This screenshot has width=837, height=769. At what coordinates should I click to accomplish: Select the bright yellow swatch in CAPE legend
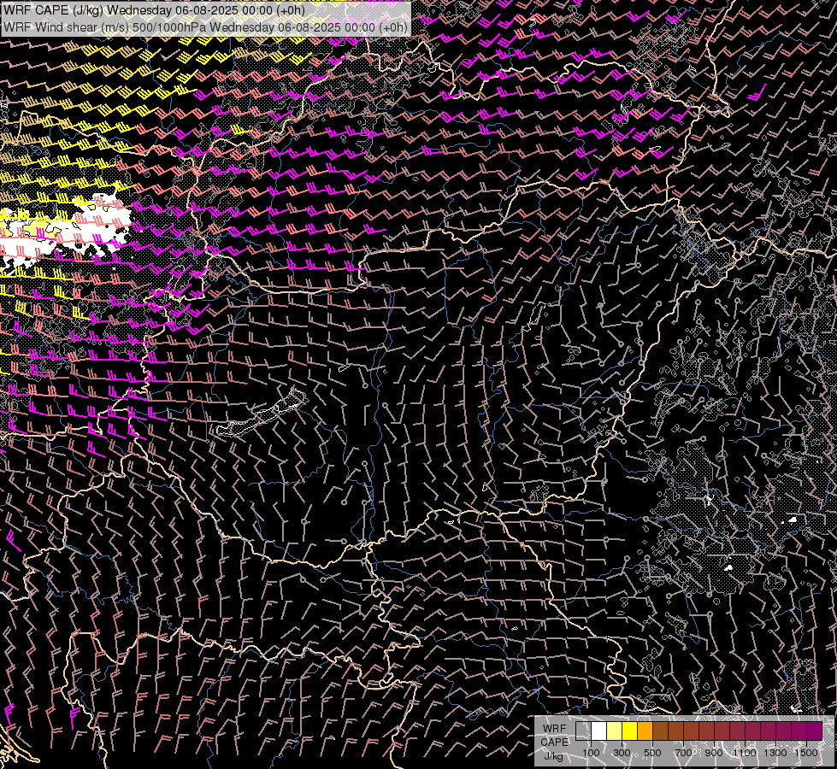[629, 731]
